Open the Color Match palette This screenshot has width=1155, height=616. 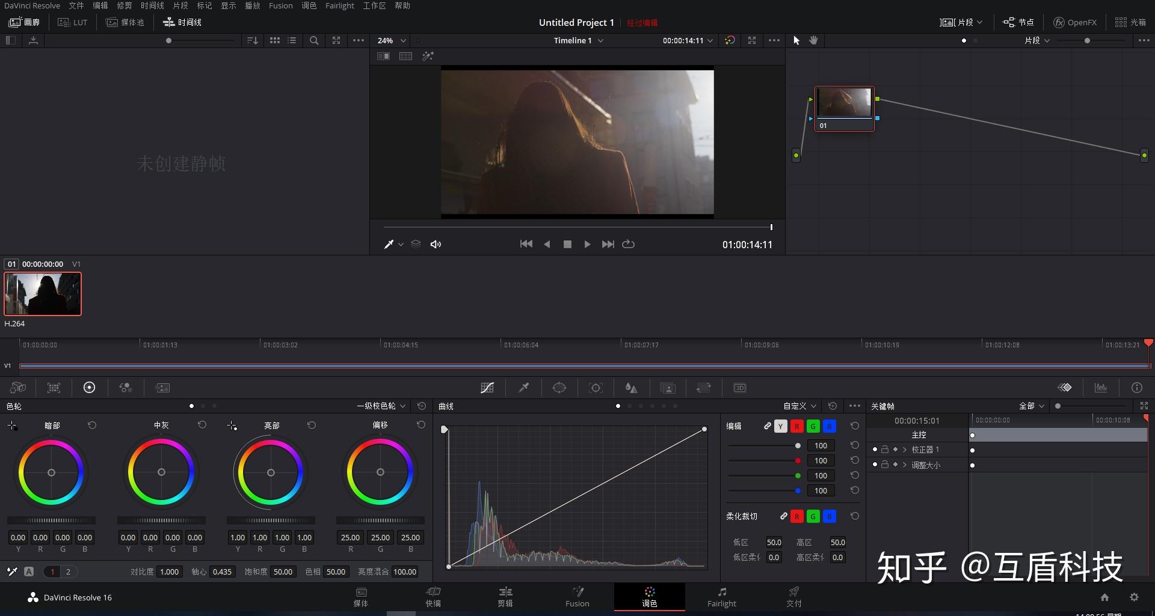[x=54, y=388]
